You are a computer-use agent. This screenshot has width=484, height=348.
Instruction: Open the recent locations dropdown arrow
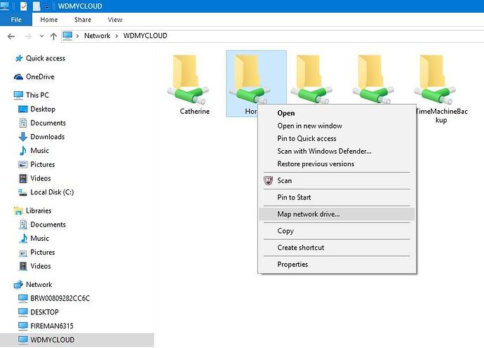coord(41,36)
